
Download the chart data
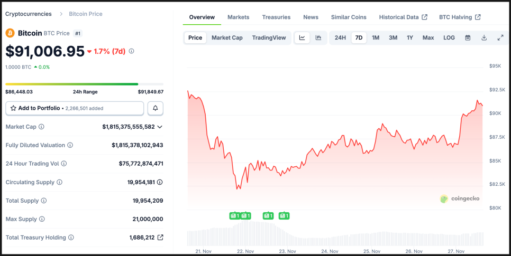[484, 37]
